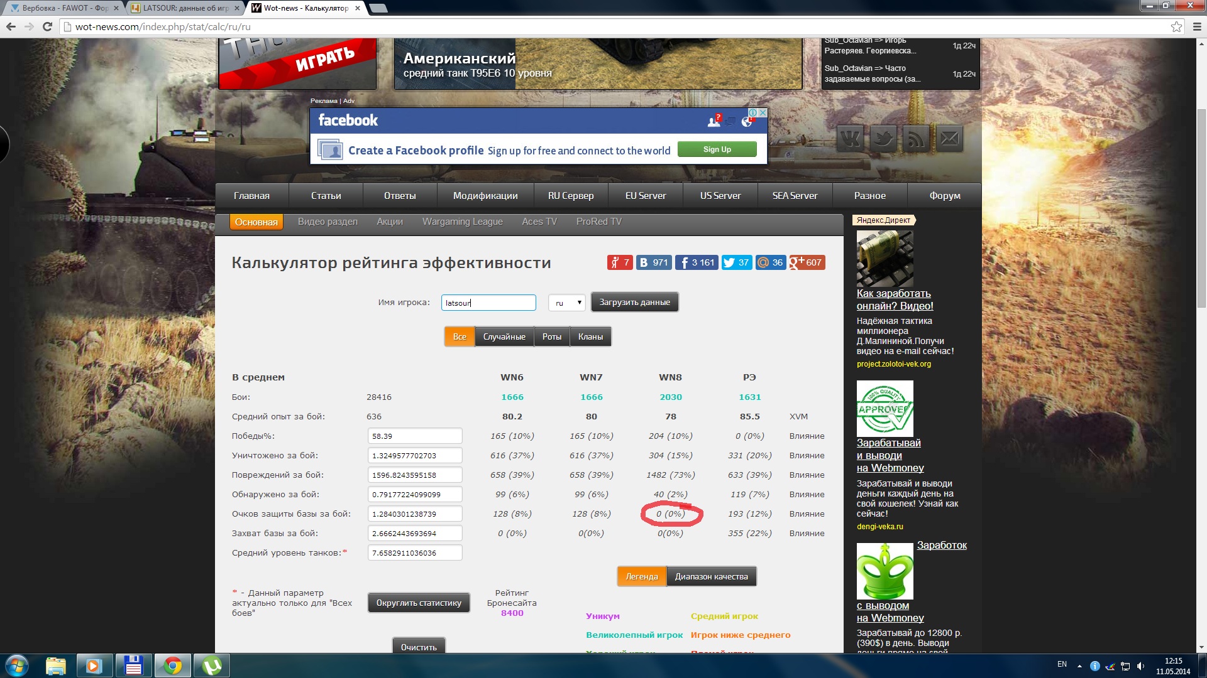1207x678 pixels.
Task: Open the "Модификации" menu item
Action: point(485,196)
